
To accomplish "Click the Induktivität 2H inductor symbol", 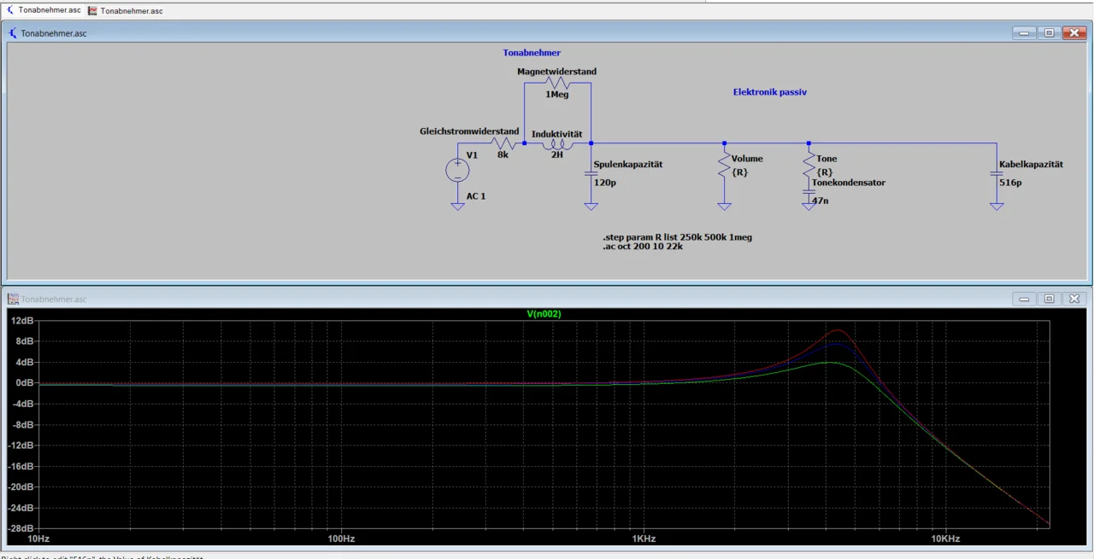I will pyautogui.click(x=556, y=144).
